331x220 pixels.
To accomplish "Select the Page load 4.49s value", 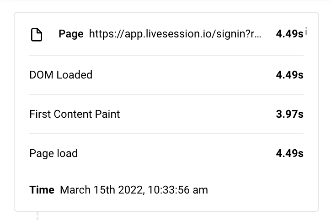I will point(289,153).
